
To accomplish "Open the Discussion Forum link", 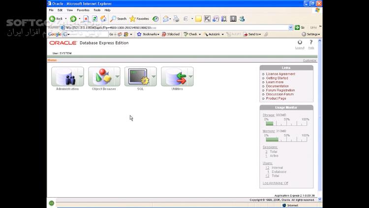I will coord(280,94).
